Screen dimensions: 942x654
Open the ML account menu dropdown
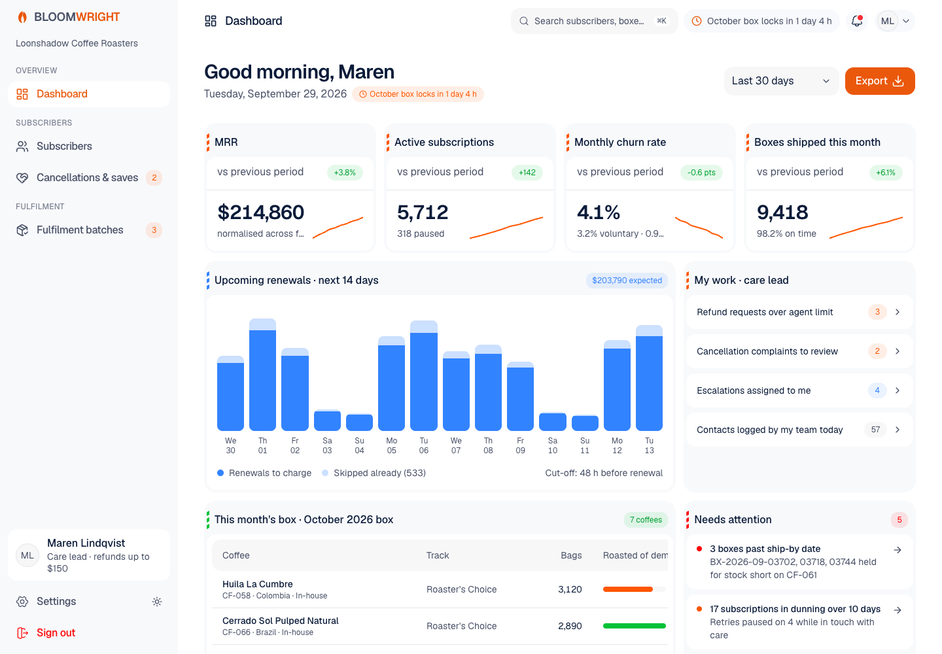[x=895, y=21]
